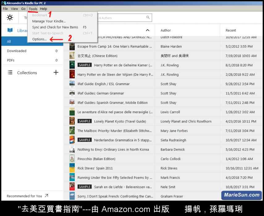
Task: Click the Library book icon
Action: 10,30
